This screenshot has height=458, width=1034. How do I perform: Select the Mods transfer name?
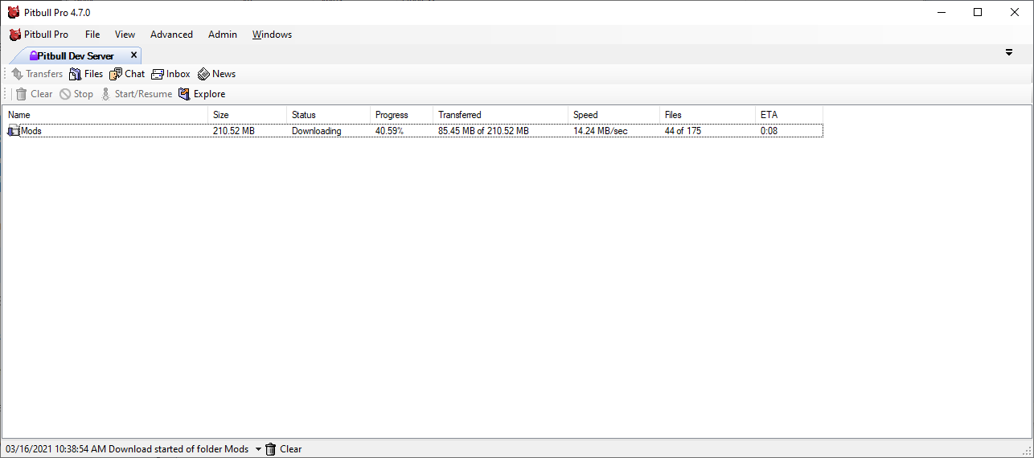pyautogui.click(x=31, y=131)
